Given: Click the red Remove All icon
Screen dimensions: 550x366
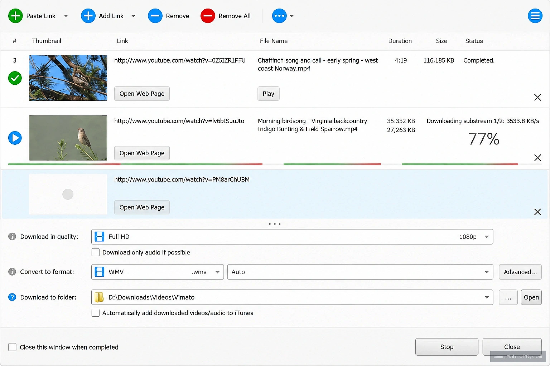Looking at the screenshot, I should click(208, 16).
